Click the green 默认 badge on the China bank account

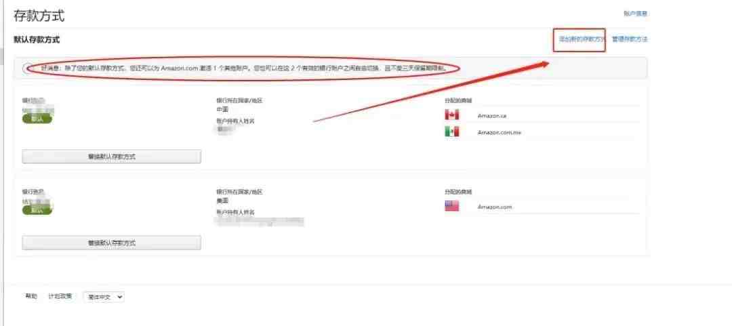pos(37,119)
